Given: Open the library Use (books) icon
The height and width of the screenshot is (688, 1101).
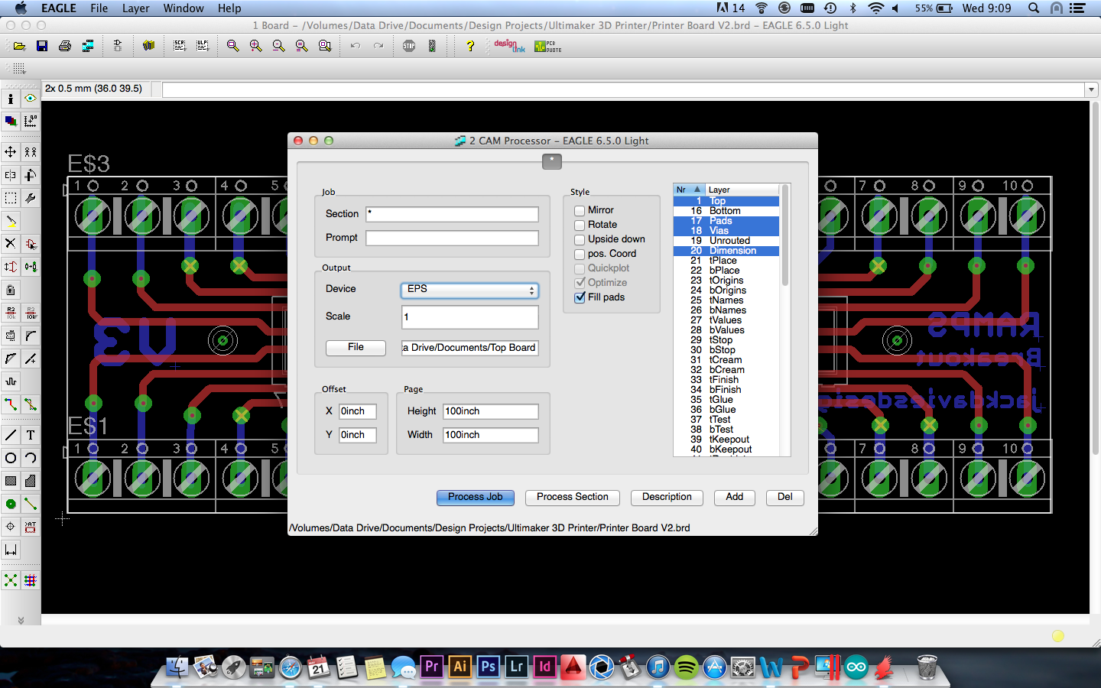Looking at the screenshot, I should [148, 46].
